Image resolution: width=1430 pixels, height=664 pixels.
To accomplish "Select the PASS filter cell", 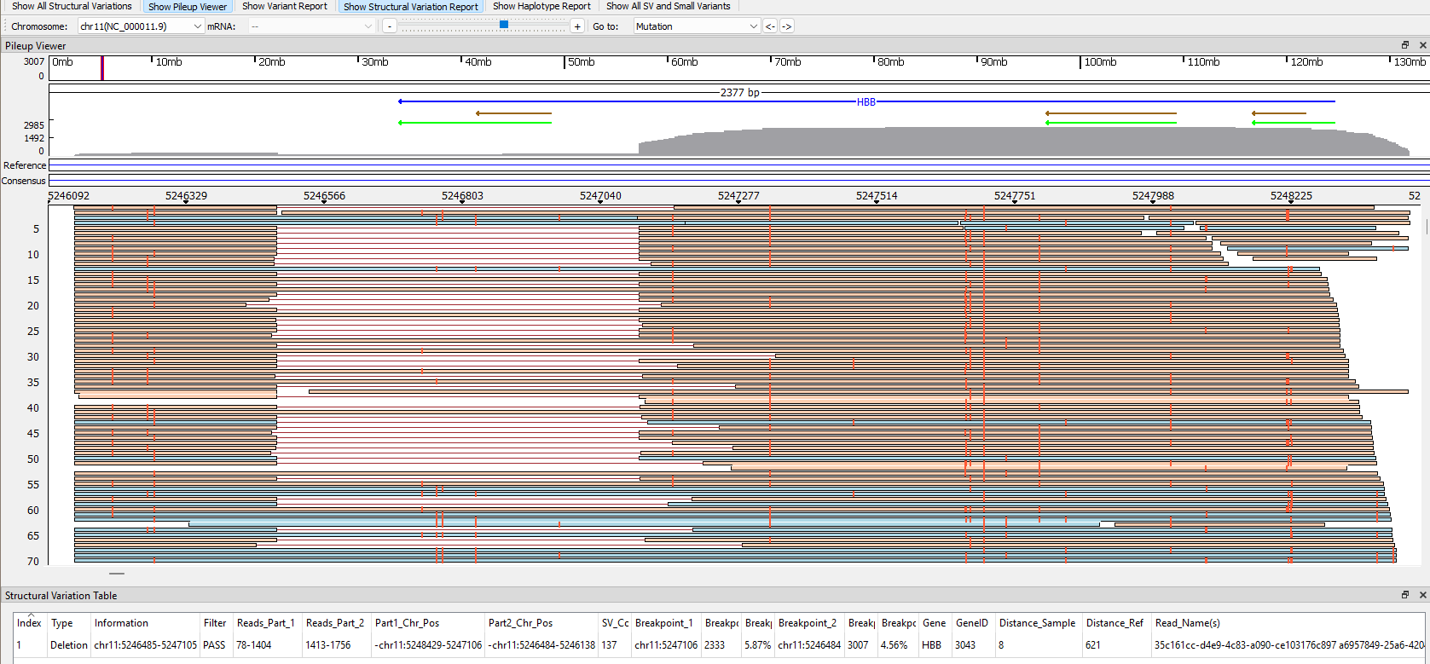I will point(216,645).
